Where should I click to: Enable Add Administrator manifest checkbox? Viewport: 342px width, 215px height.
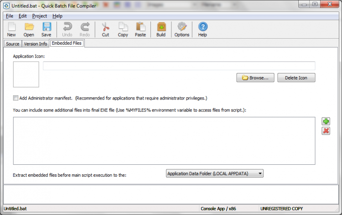(16, 98)
